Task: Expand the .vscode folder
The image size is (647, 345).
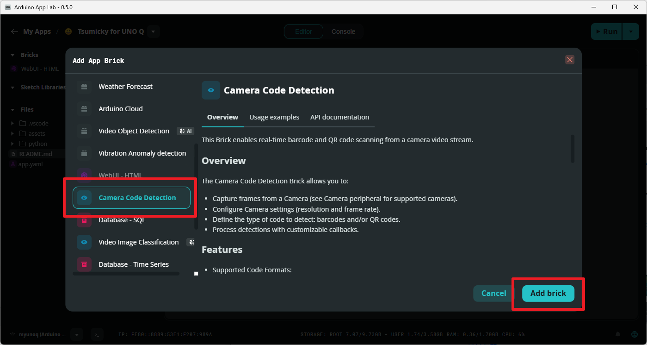Action: (13, 124)
